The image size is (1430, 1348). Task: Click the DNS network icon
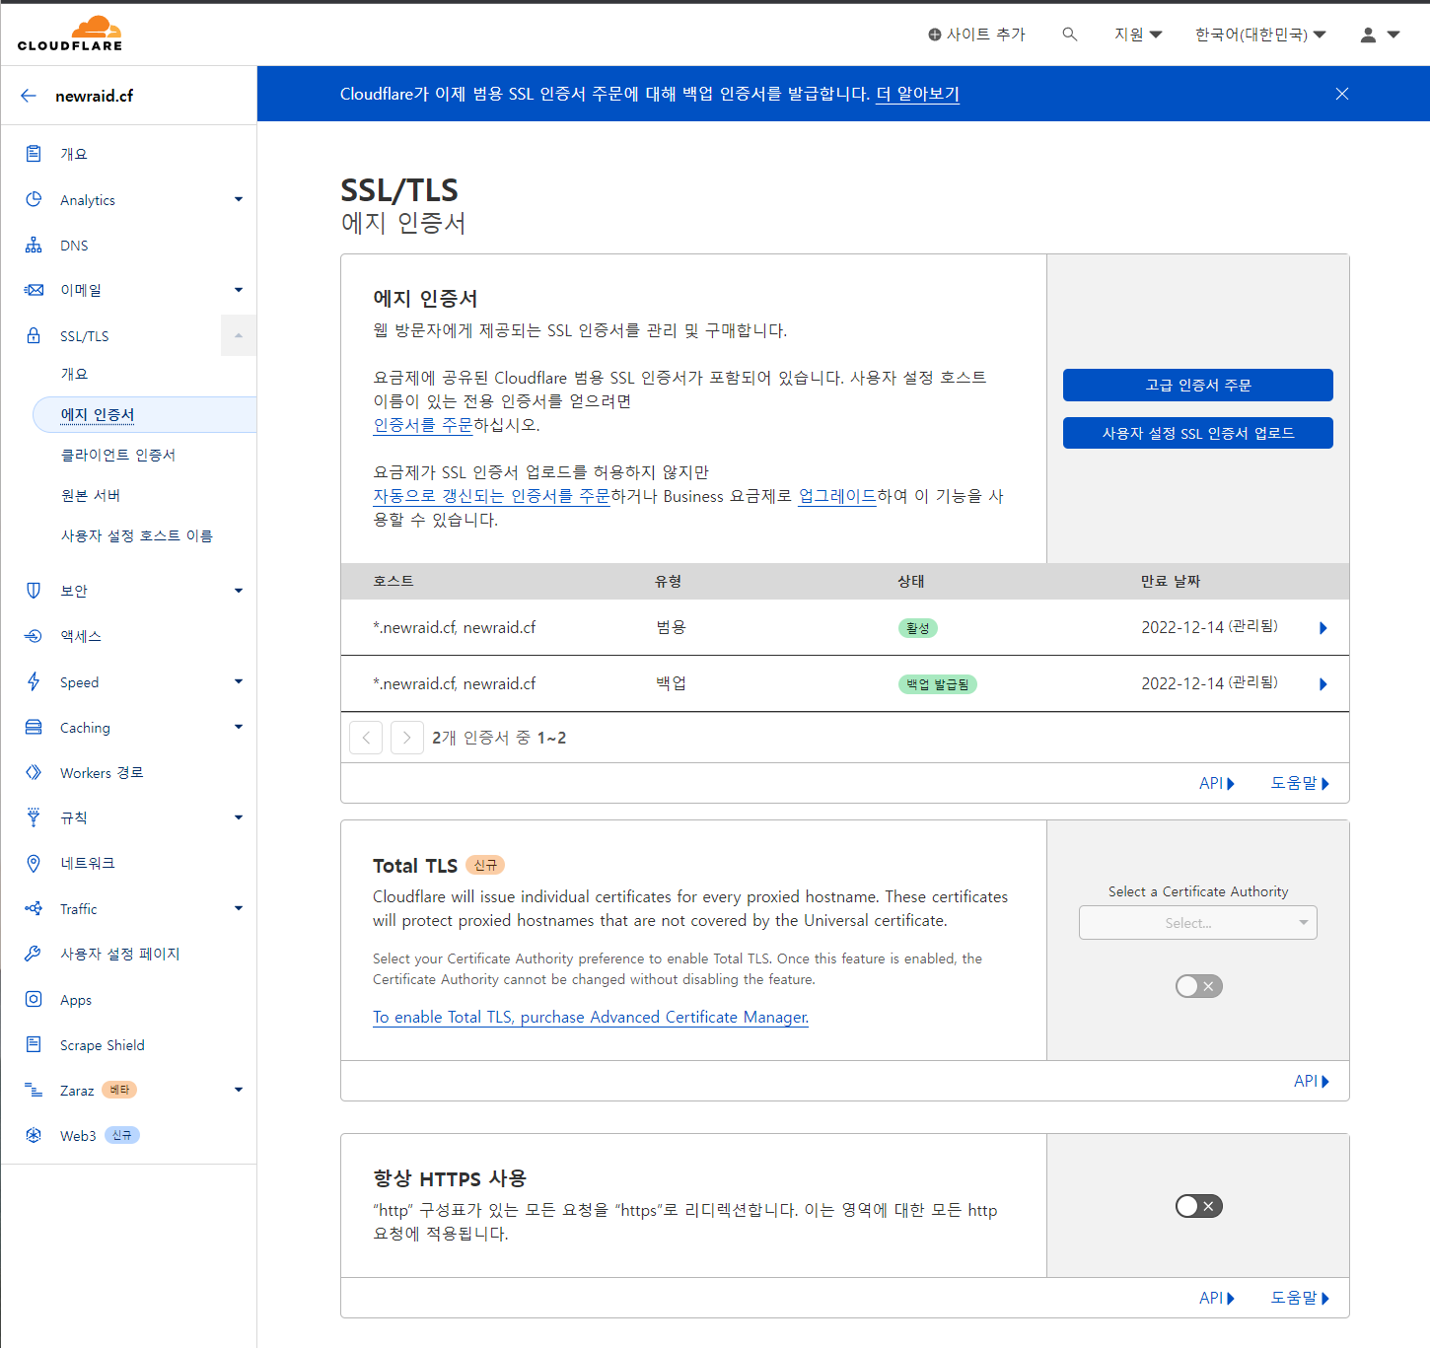click(x=34, y=245)
